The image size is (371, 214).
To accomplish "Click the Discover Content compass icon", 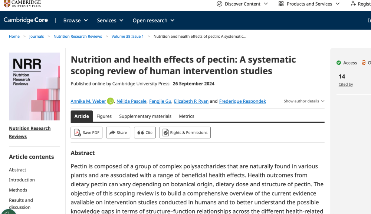I will 220,4.
